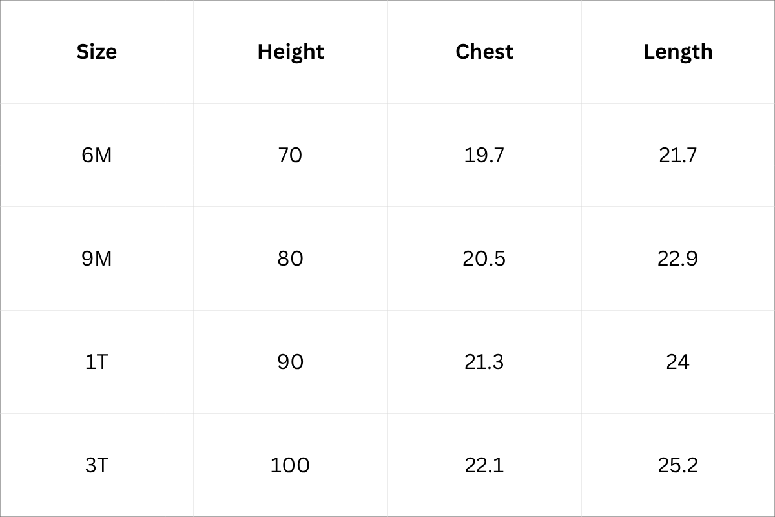Select the Length column header
The image size is (775, 517).
(x=678, y=52)
